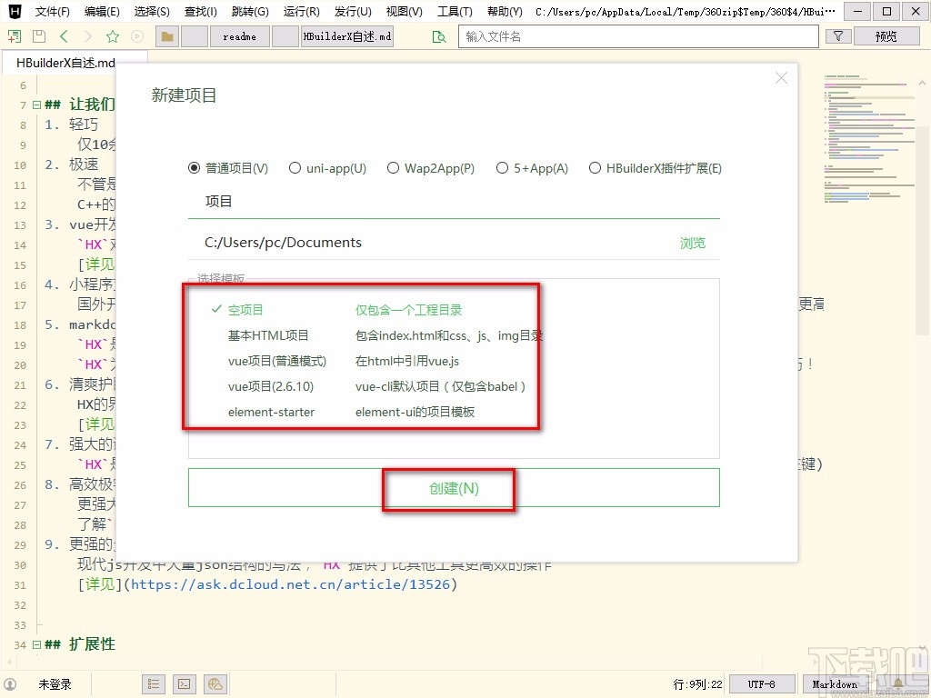Click the new file icon in toolbar
Screen dimensions: 931x698
(15, 36)
